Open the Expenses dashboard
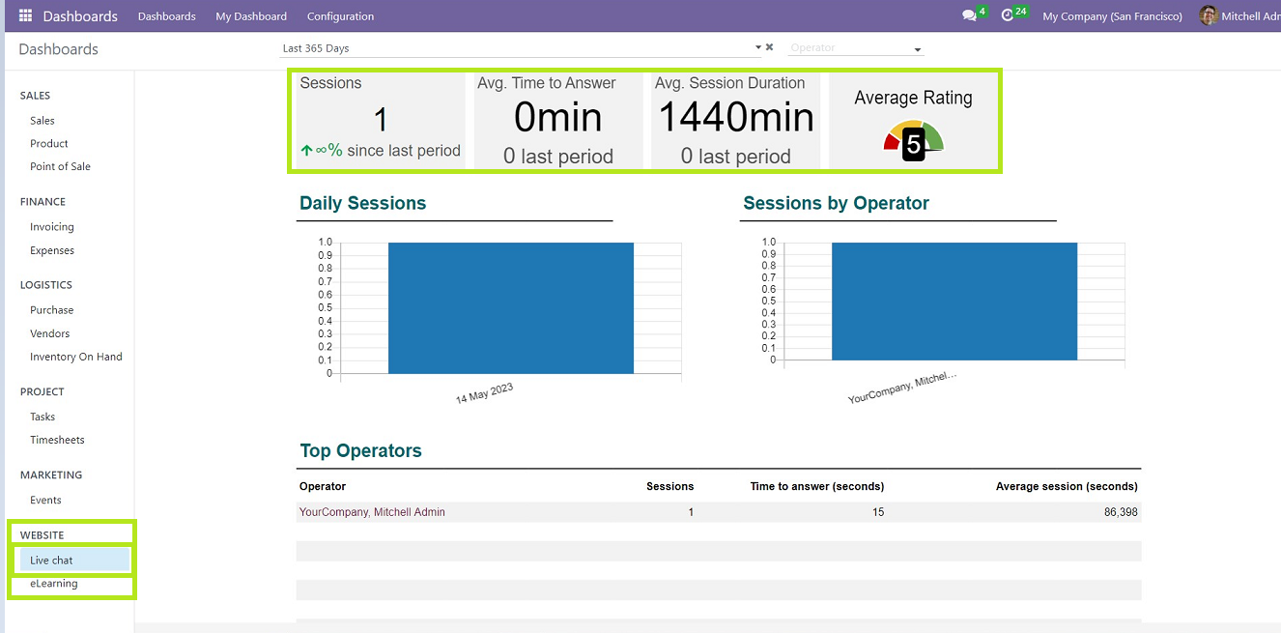Viewport: 1281px width, 633px height. click(52, 250)
